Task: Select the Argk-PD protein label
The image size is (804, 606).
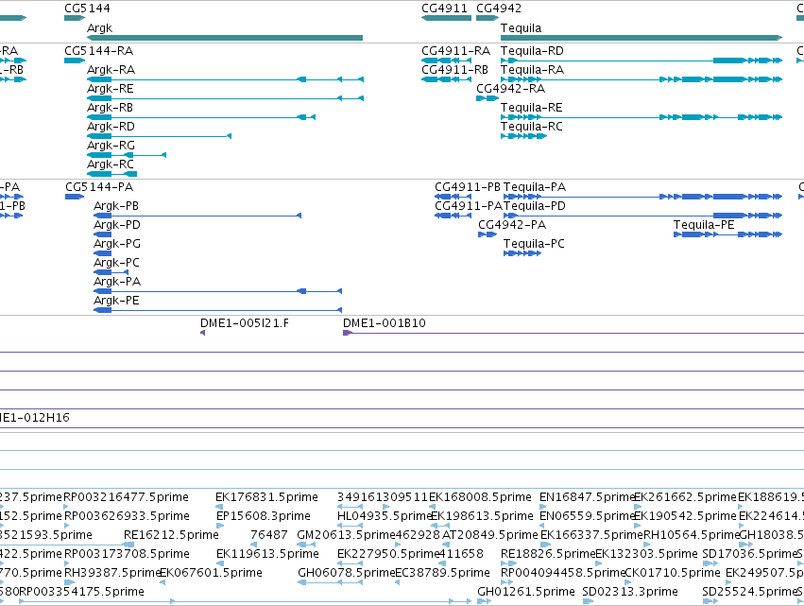Action: click(116, 225)
